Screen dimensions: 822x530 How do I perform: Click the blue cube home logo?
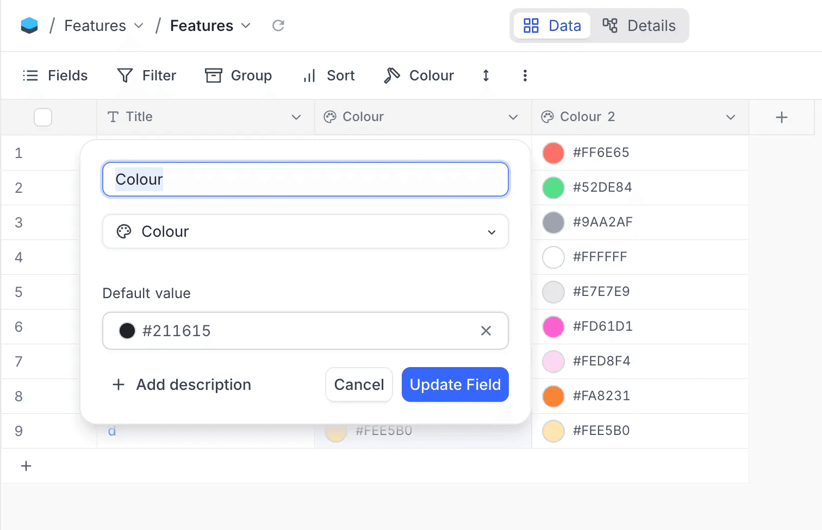coord(29,26)
